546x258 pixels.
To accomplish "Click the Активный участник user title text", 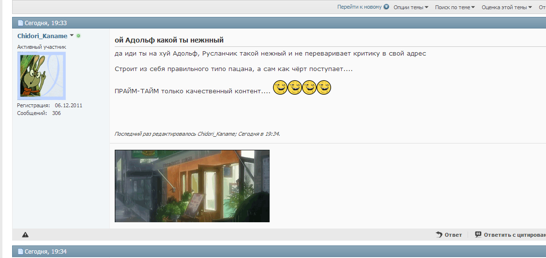I will coord(42,47).
